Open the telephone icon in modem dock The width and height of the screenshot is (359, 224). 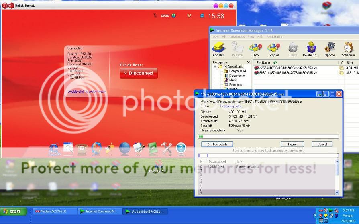pyautogui.click(x=82, y=149)
